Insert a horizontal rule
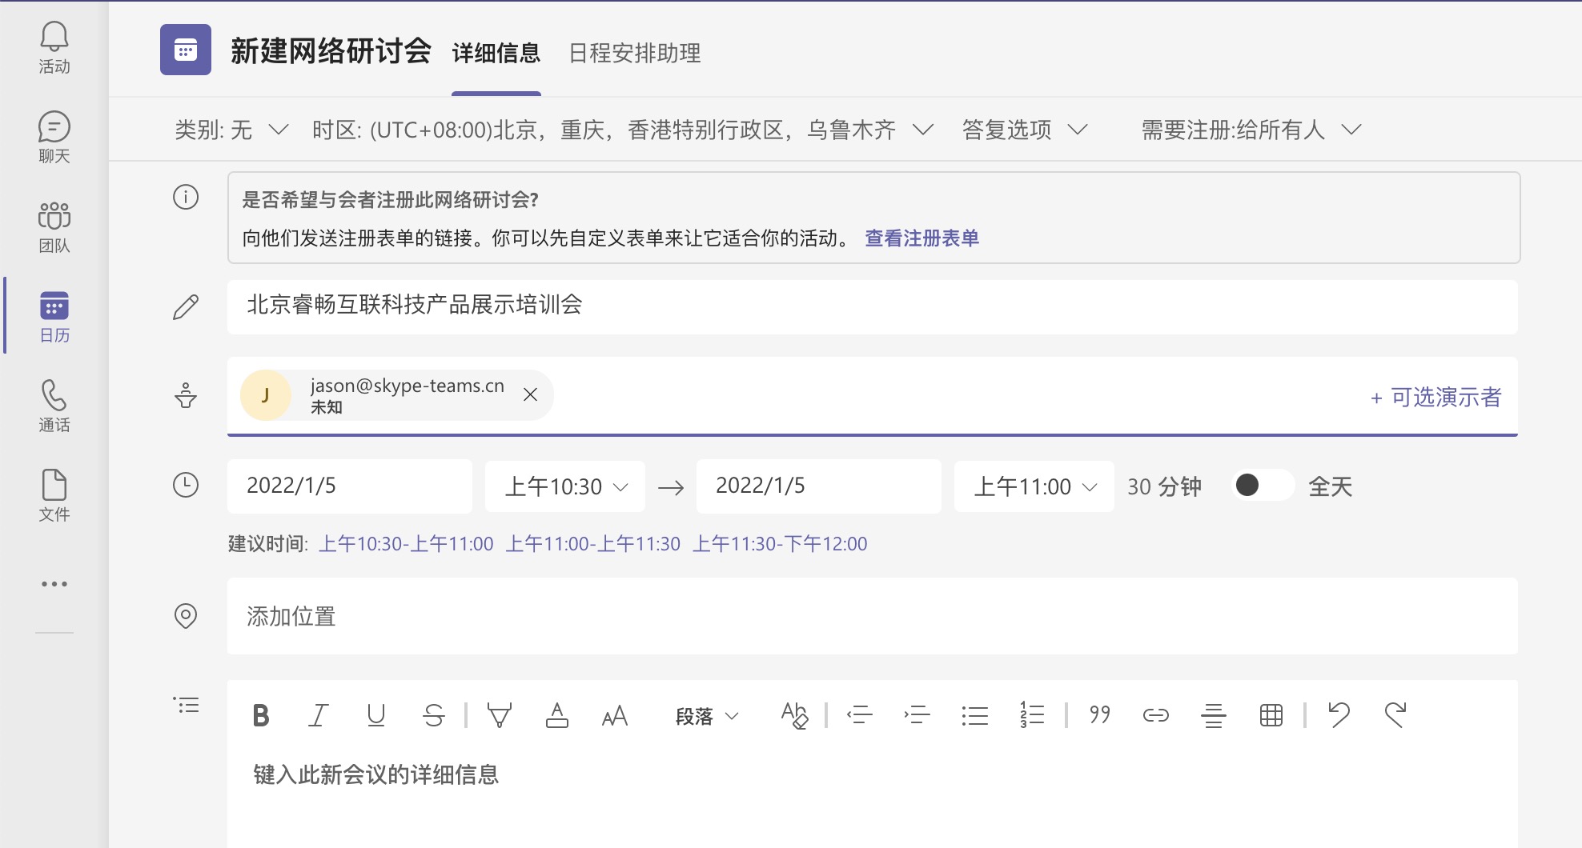The image size is (1582, 848). click(x=1214, y=715)
